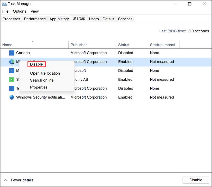Click the Microsoft Edge icon in startup list
212x187 pixels.
(12, 62)
